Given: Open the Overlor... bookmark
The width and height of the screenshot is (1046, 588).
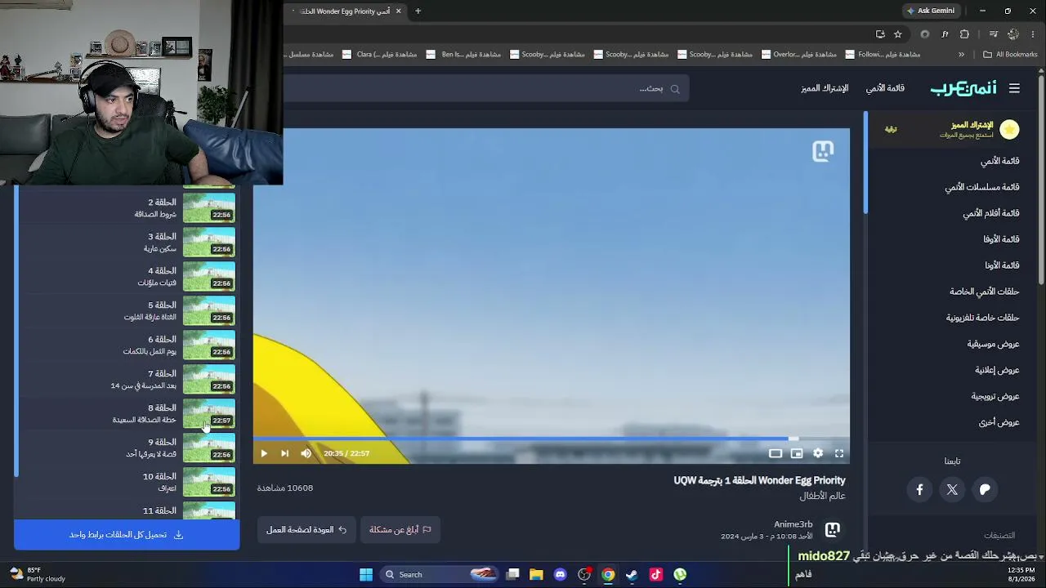Looking at the screenshot, I should (799, 55).
